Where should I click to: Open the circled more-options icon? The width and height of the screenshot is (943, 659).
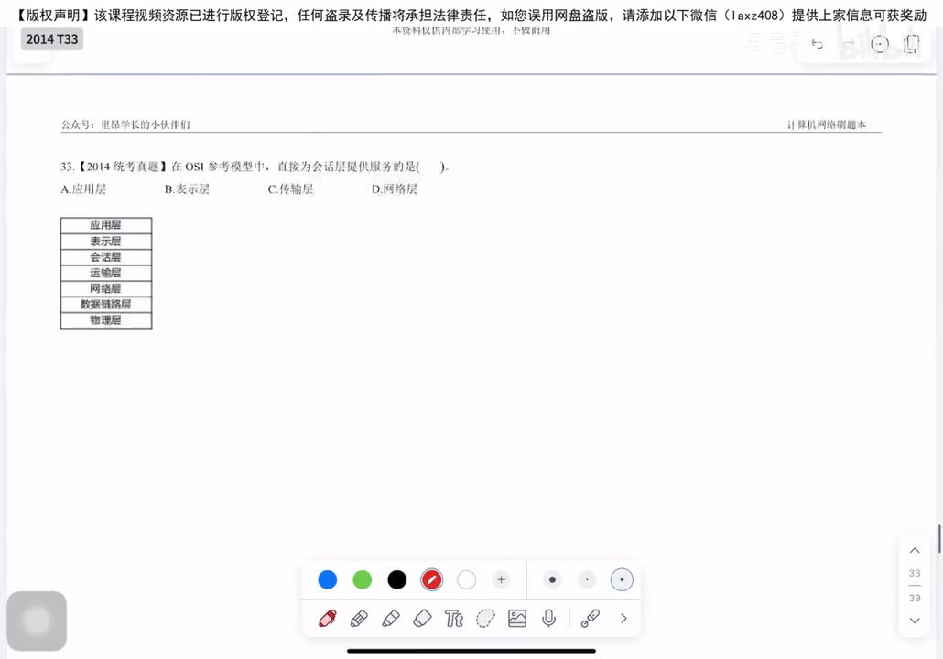pyautogui.click(x=879, y=44)
